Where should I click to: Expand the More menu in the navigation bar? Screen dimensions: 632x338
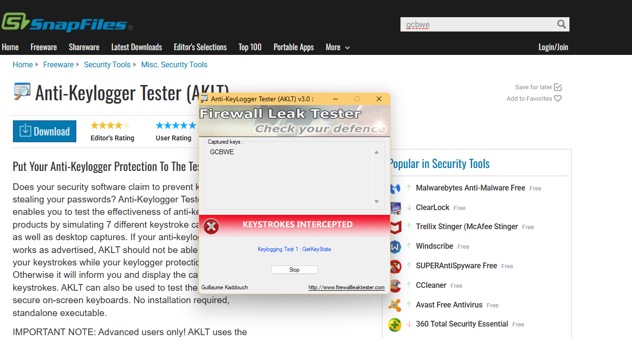tap(337, 47)
